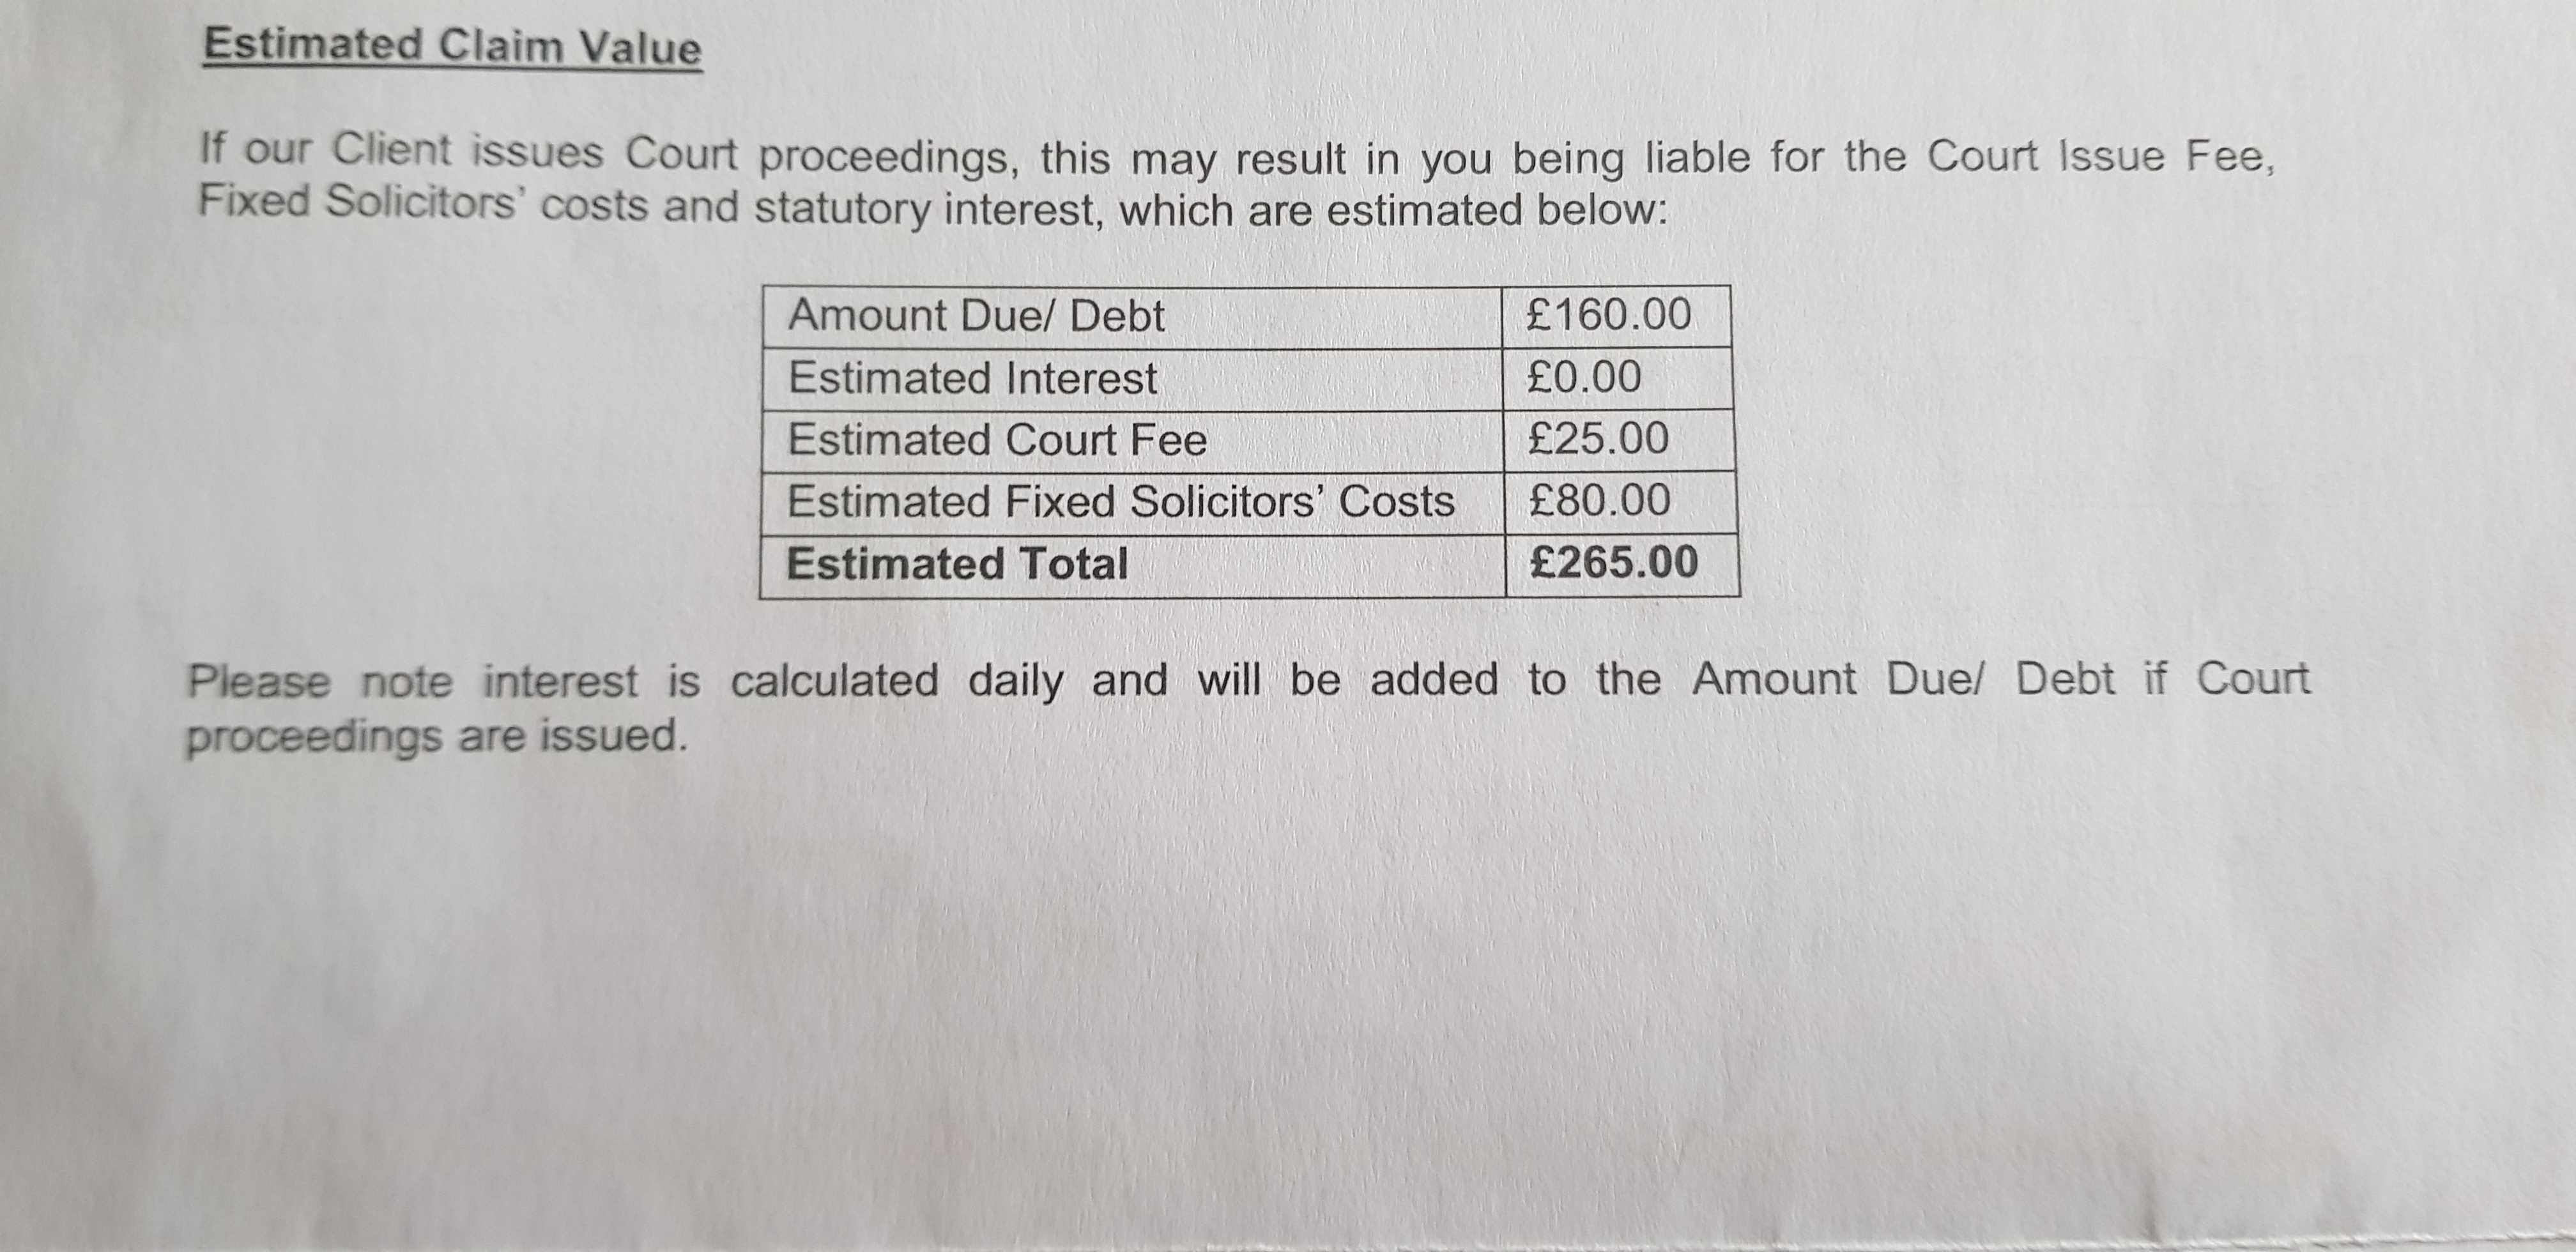Click the £0.00 interest value
This screenshot has height=1252, width=2576.
coord(1584,378)
